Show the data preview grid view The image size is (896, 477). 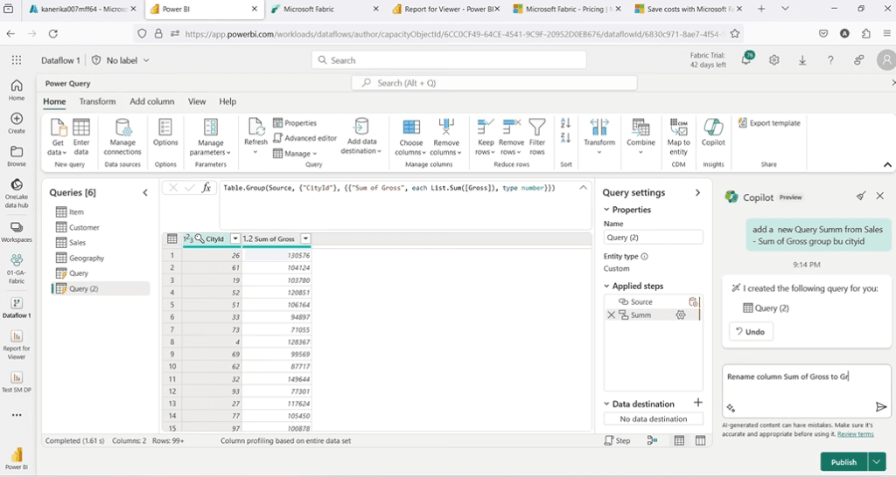tap(679, 440)
